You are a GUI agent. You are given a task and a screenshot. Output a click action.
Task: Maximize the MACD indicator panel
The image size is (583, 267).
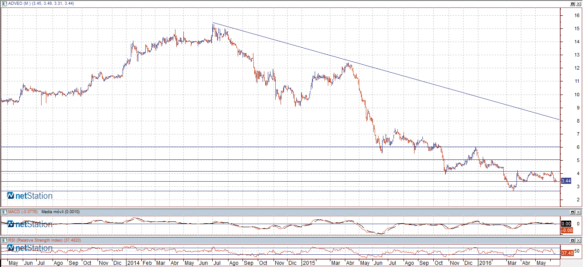click(x=572, y=212)
